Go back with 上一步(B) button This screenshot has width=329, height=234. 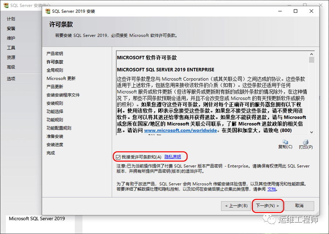(x=236, y=206)
